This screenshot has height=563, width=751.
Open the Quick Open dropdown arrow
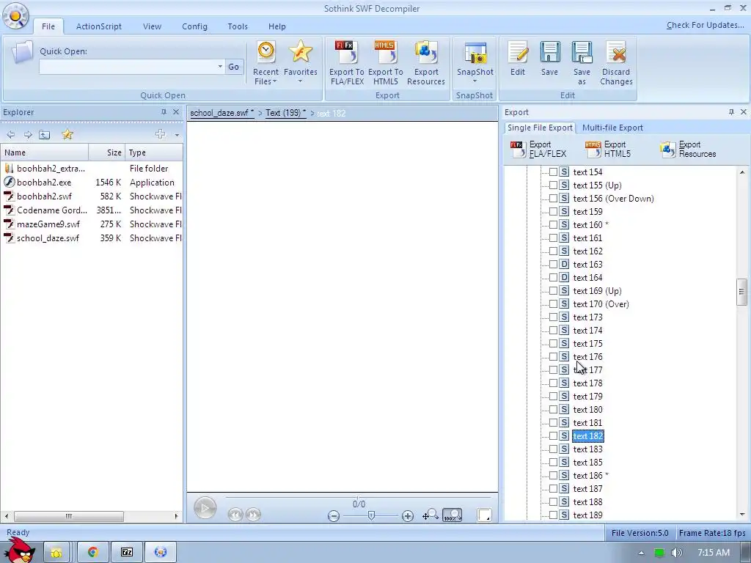(x=220, y=67)
